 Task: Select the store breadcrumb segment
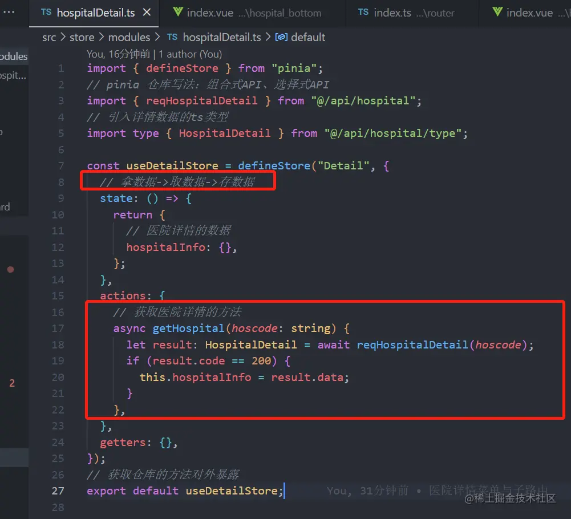click(x=82, y=37)
